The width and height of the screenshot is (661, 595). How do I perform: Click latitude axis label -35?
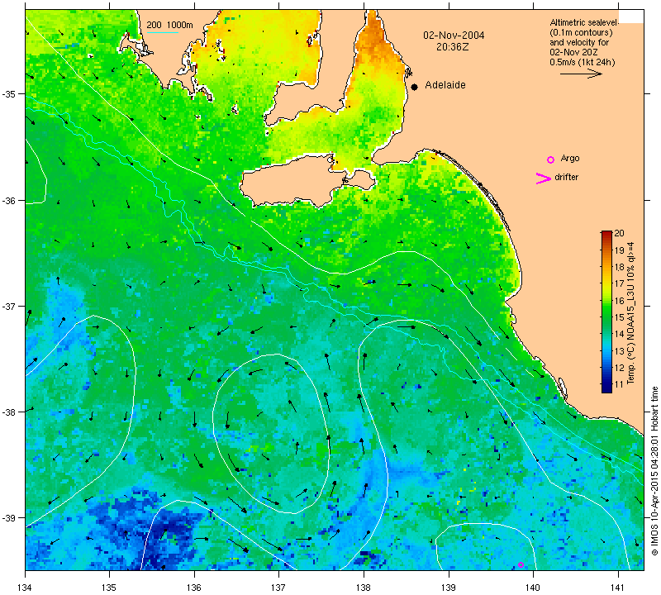pos(8,93)
